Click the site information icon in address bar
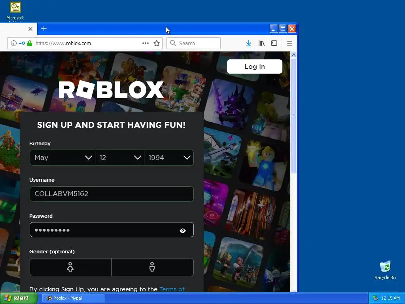 pos(14,43)
